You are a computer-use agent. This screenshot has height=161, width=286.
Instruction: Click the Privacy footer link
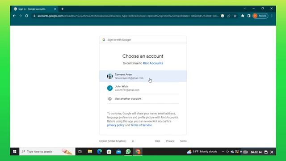(170, 141)
